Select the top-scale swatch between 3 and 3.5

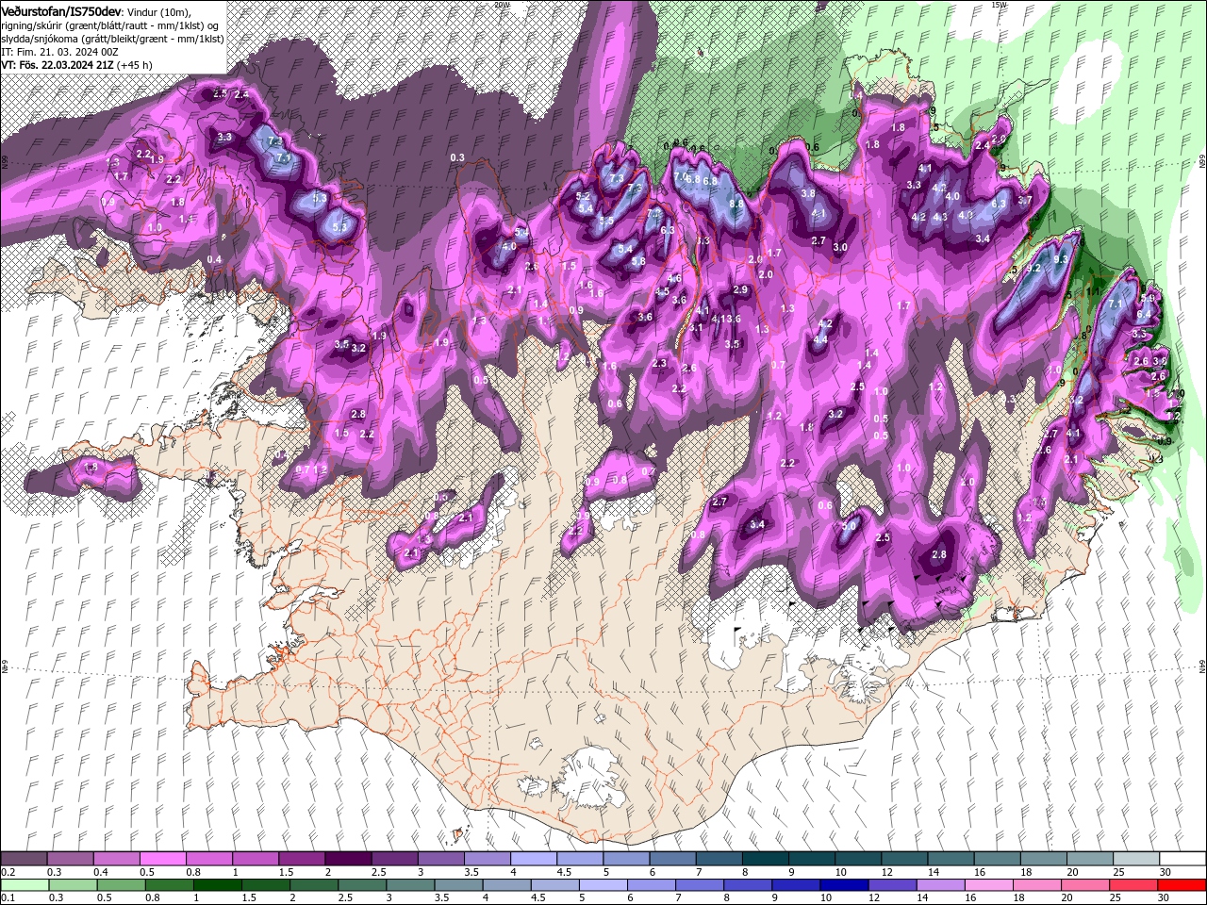[440, 859]
